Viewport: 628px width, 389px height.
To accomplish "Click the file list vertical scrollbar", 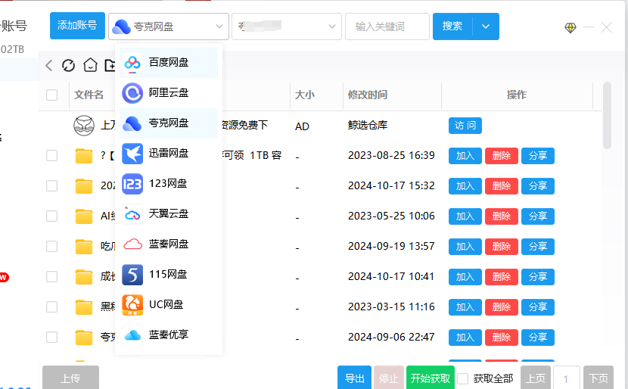I will (x=607, y=116).
